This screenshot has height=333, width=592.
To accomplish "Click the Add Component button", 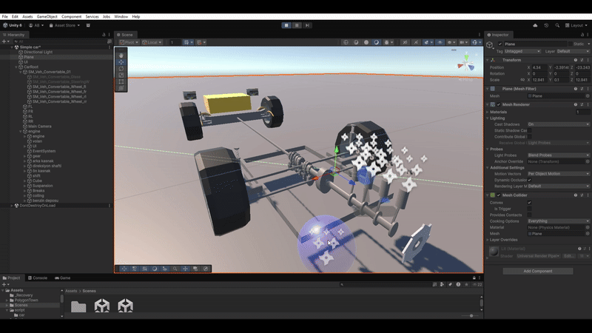I will coord(537,271).
